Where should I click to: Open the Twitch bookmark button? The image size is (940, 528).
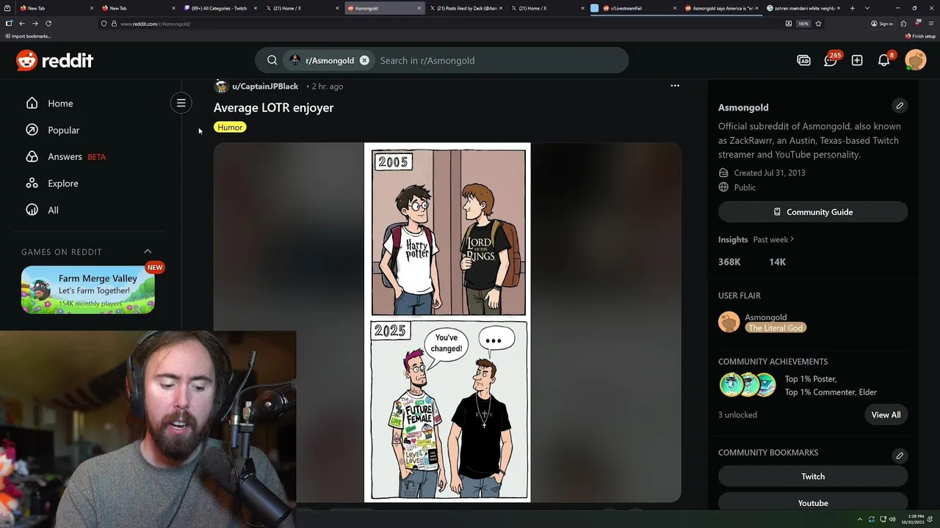pyautogui.click(x=813, y=477)
